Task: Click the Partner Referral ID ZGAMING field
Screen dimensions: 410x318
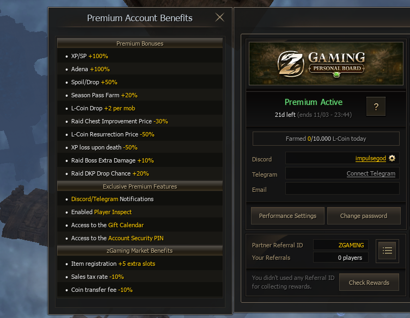Action: (341, 245)
